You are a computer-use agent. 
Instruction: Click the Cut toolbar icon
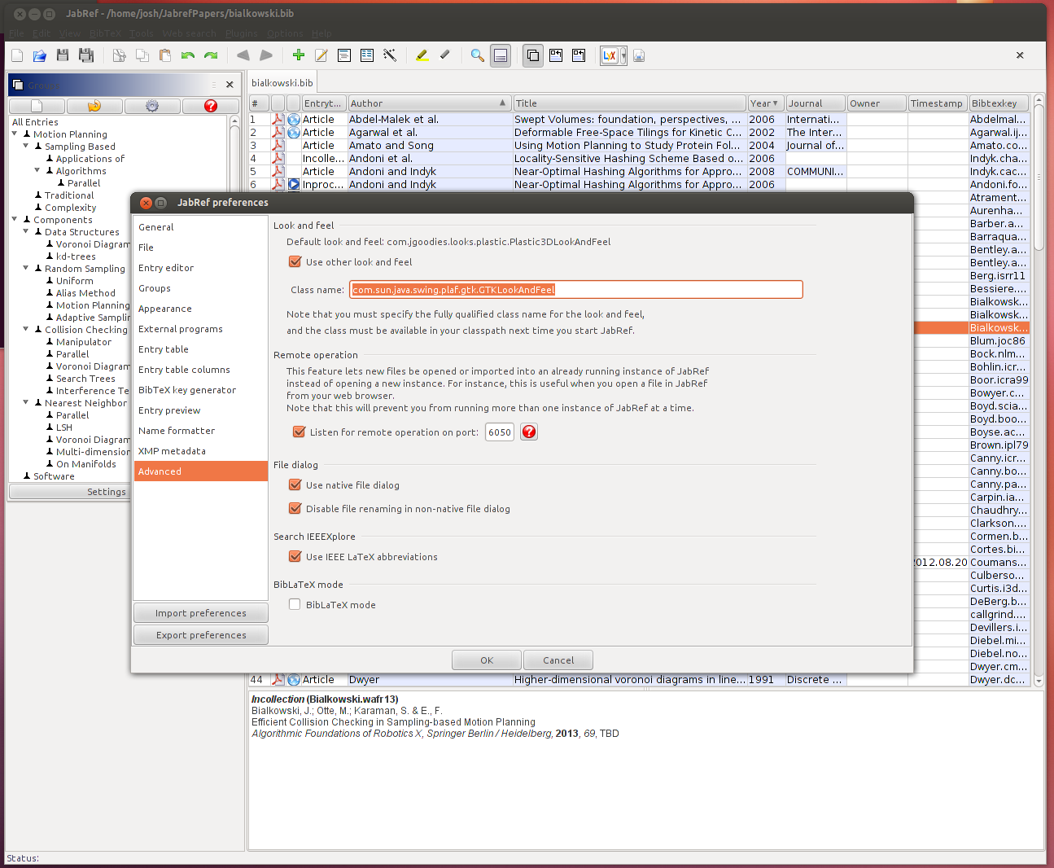tap(120, 55)
